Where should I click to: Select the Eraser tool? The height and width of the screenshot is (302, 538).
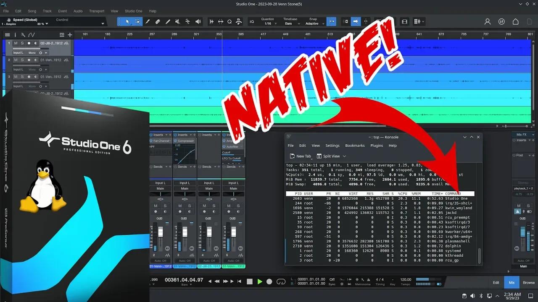(158, 21)
